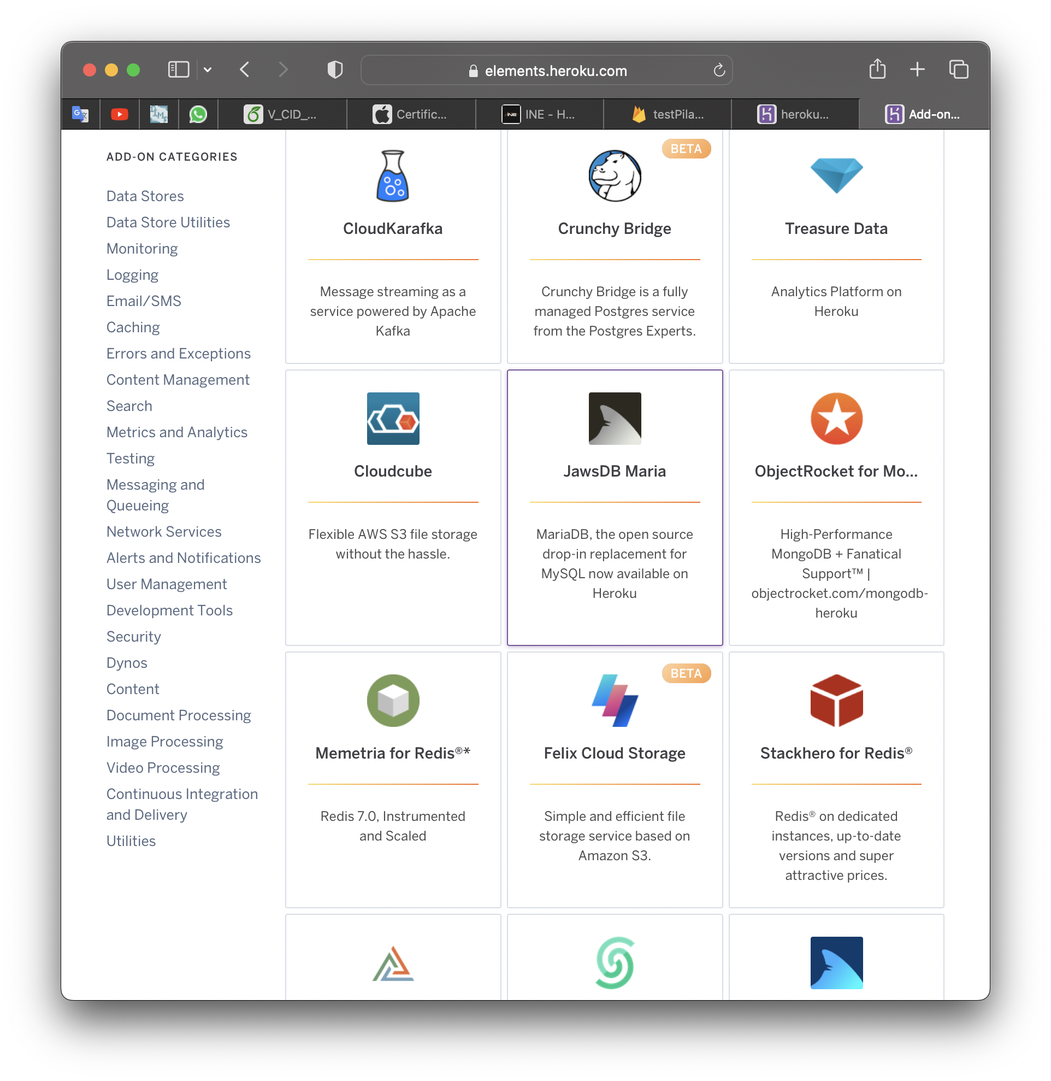Click the Monitoring category link
Screen dimensions: 1051x1081
coord(142,249)
